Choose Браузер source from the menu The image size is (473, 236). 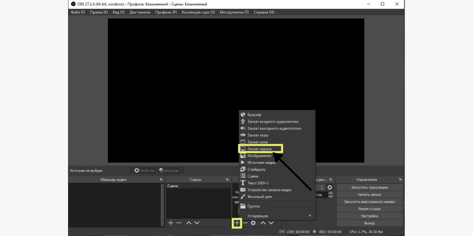coord(277,115)
